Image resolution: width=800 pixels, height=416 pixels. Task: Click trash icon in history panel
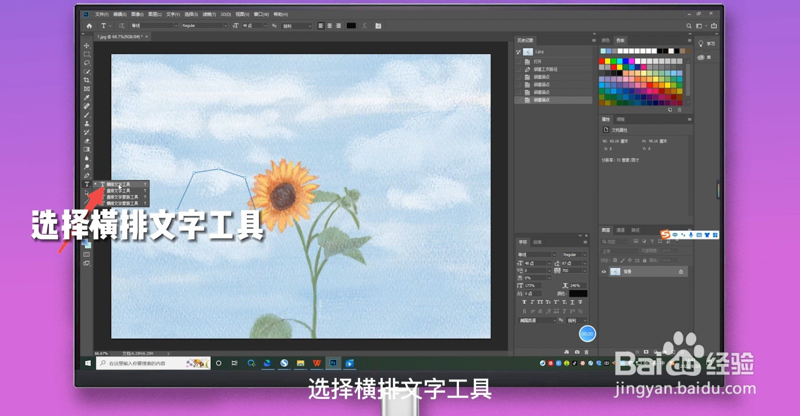(x=586, y=352)
